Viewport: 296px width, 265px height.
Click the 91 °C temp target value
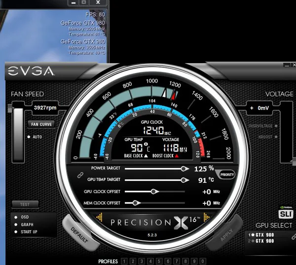[206, 180]
